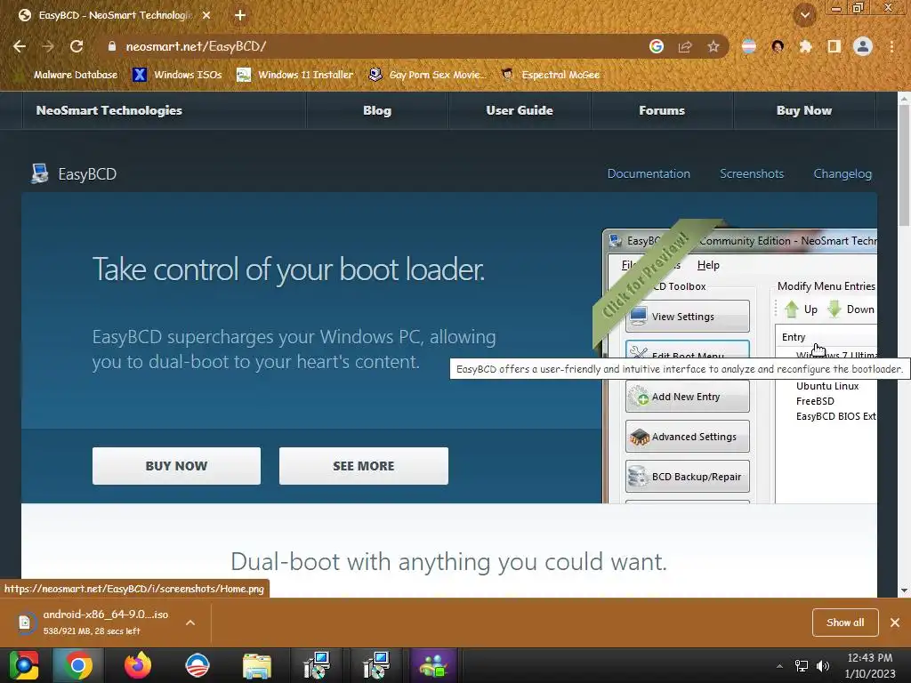Close the downloads bar
The width and height of the screenshot is (911, 683).
[895, 623]
